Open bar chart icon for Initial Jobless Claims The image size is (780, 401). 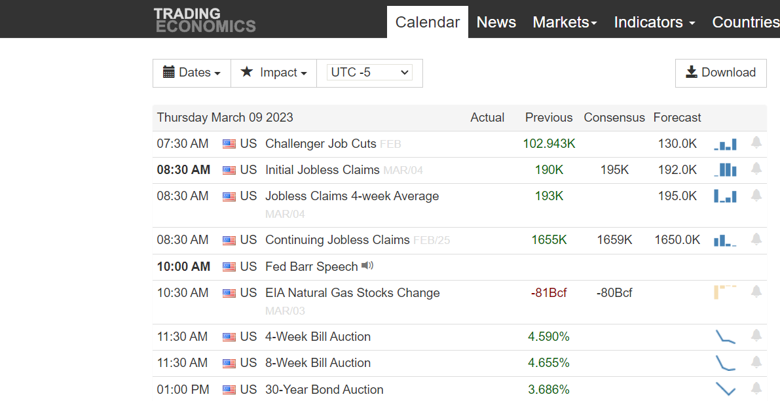(x=725, y=170)
